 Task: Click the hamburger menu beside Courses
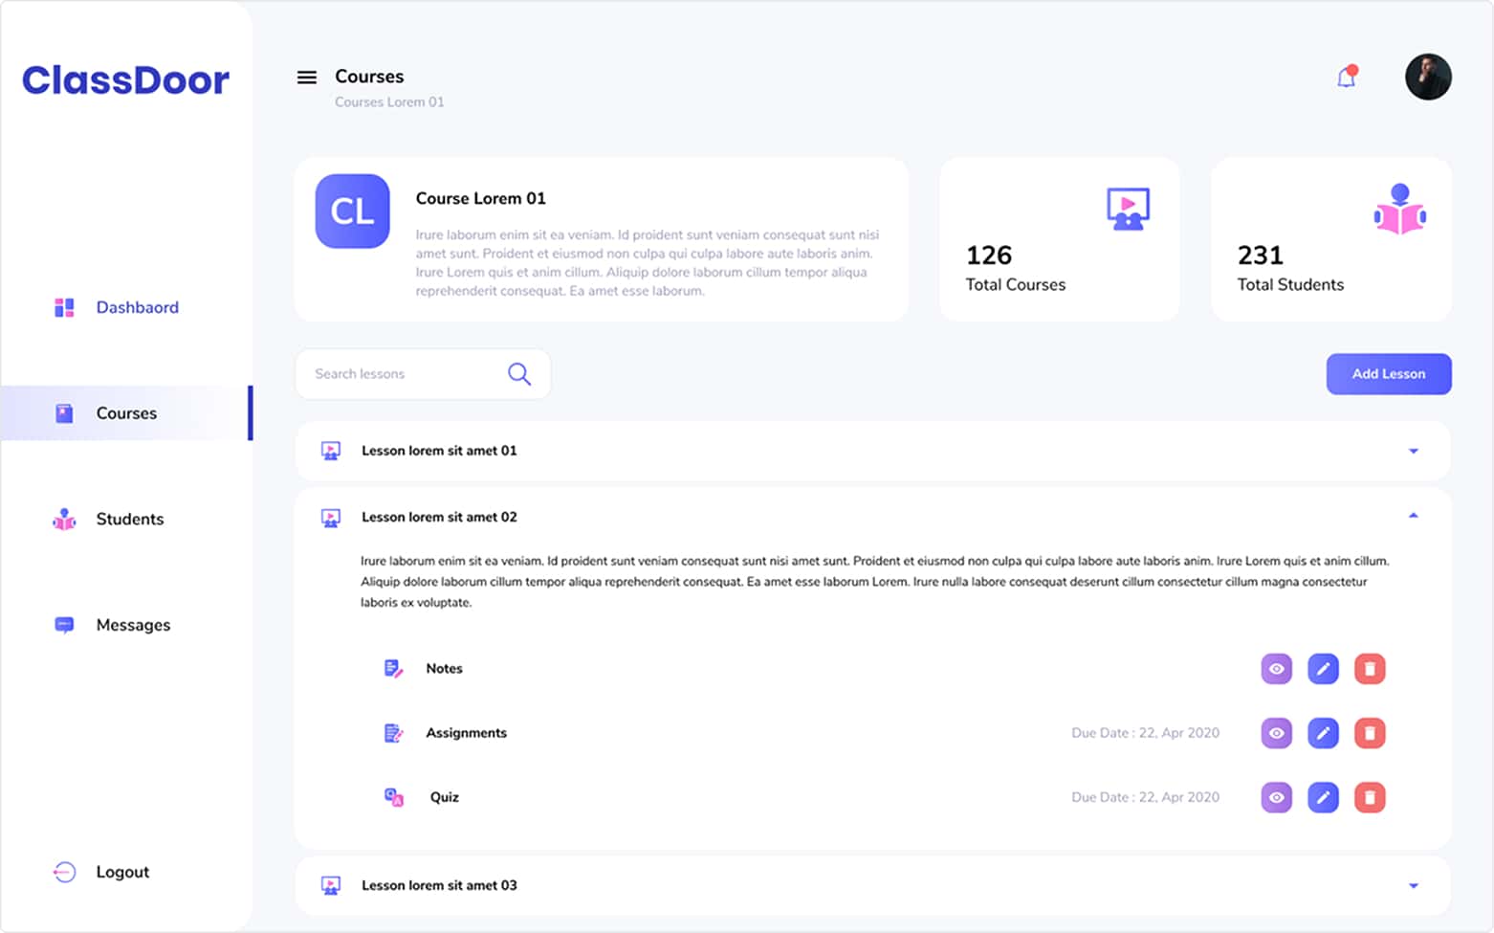pyautogui.click(x=305, y=77)
